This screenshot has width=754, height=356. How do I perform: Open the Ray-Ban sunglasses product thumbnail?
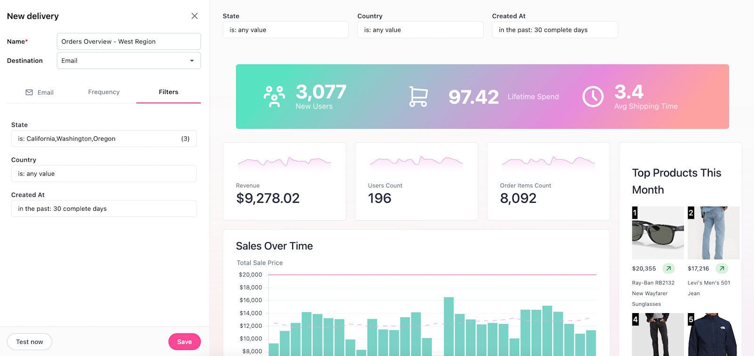point(657,232)
